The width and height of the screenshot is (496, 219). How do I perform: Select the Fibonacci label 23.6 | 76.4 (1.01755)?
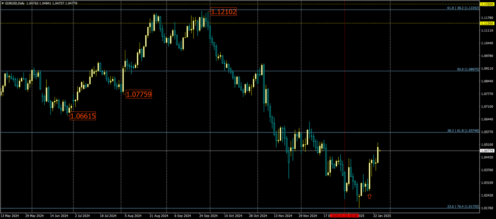click(463, 206)
